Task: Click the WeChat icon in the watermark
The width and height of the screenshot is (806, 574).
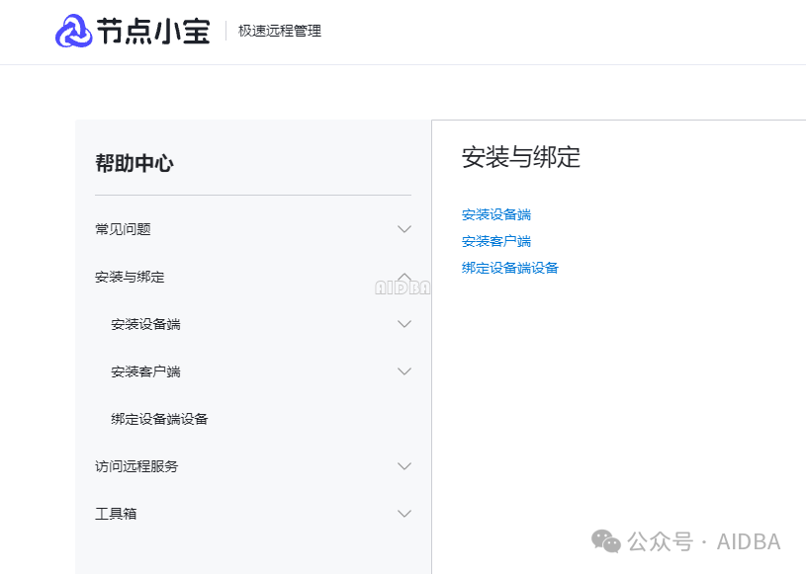Action: click(x=606, y=540)
